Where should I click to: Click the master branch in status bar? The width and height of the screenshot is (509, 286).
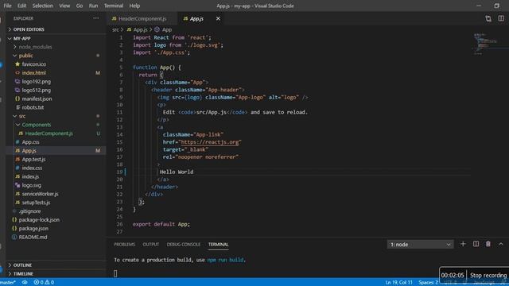[8, 283]
